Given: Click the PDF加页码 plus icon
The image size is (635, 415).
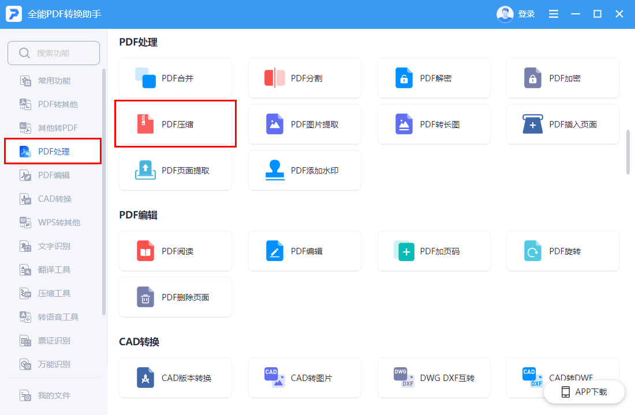Looking at the screenshot, I should (x=404, y=251).
